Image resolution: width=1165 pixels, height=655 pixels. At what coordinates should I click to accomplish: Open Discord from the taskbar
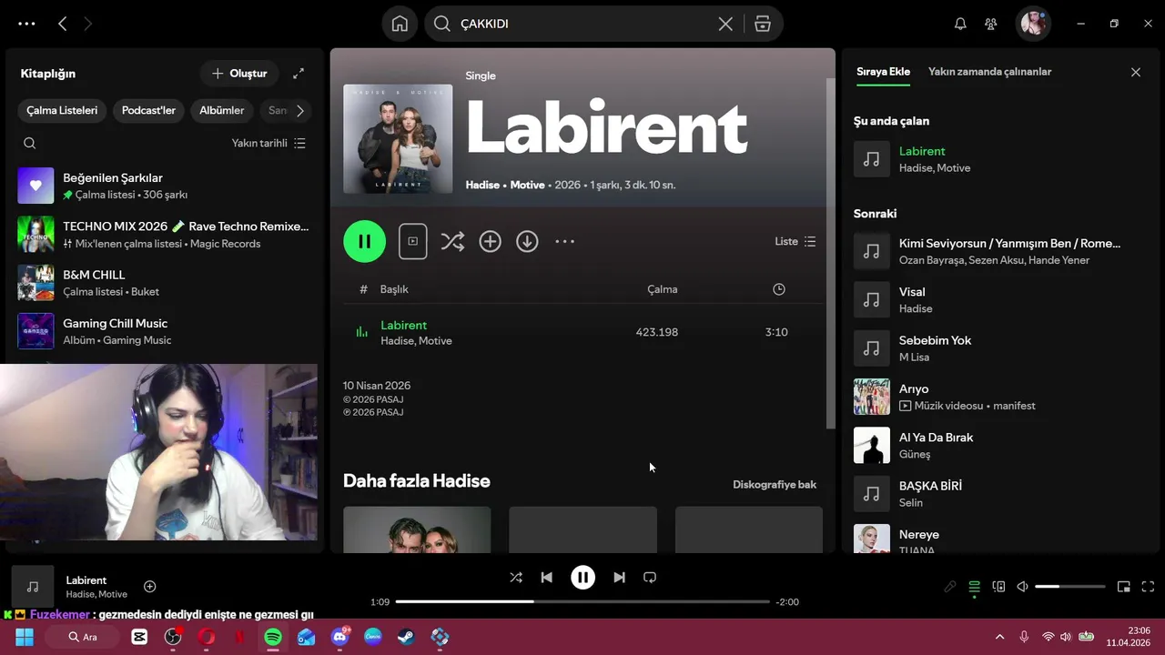(340, 637)
